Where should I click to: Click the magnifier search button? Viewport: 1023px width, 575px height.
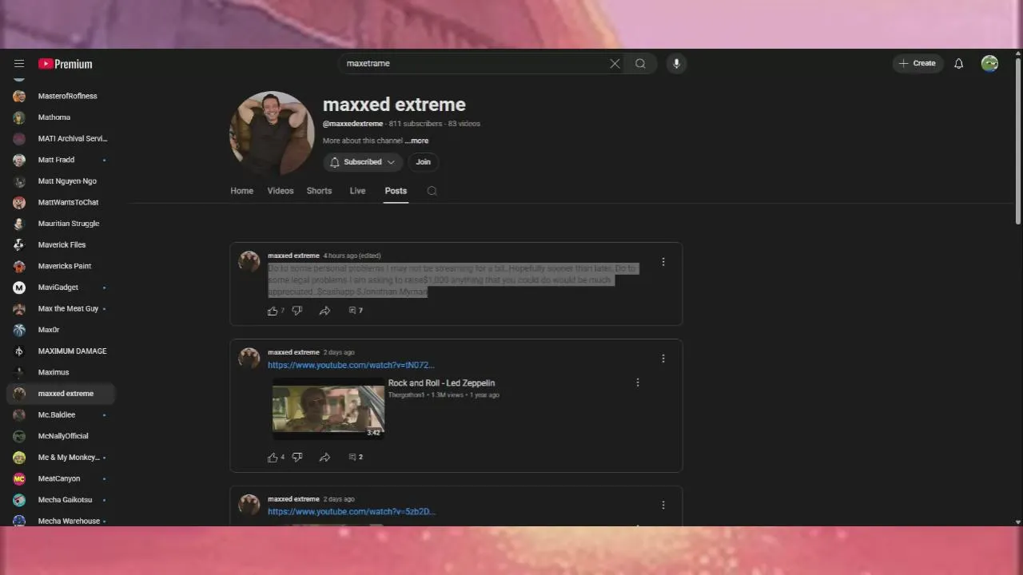pyautogui.click(x=640, y=64)
